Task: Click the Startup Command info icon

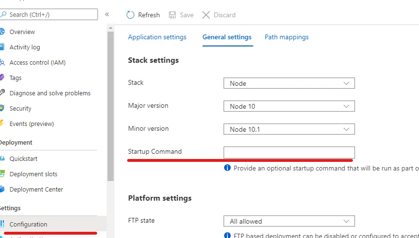Action: [x=227, y=168]
